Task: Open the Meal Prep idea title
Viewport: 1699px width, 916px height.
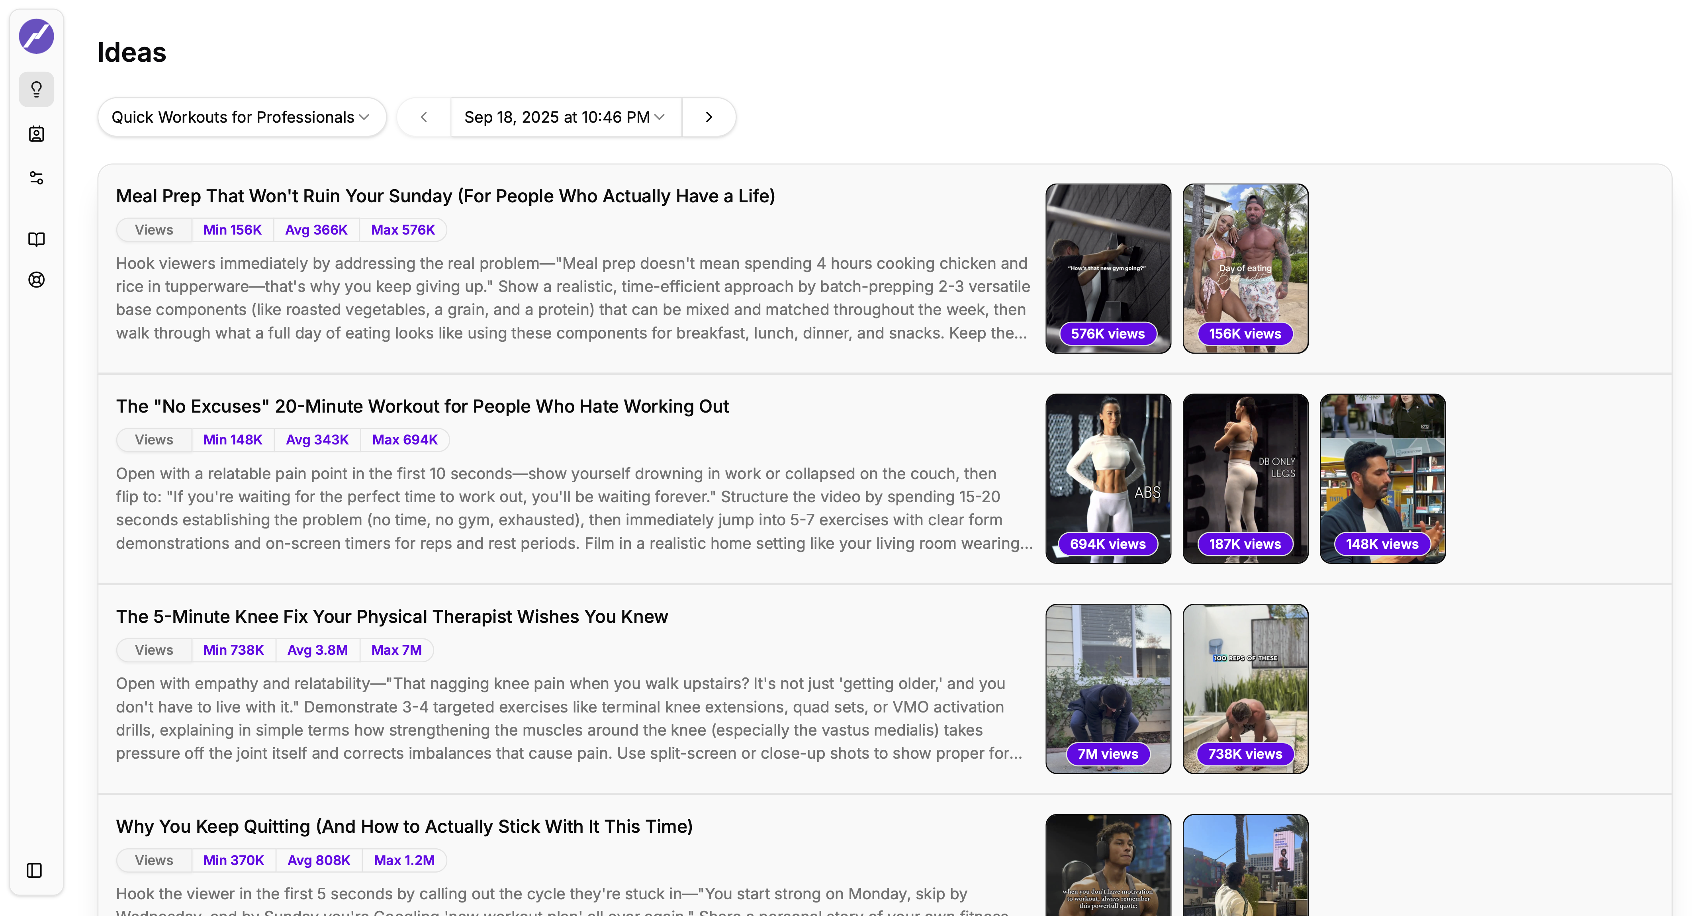Action: [x=445, y=196]
